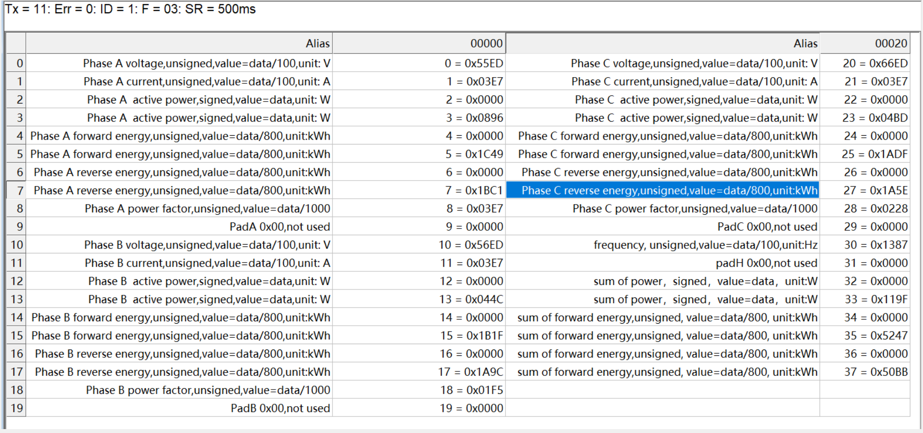Select the highlighted Phase C reverse energy alias cell
Viewport: 923px width, 433px height.
(662, 190)
